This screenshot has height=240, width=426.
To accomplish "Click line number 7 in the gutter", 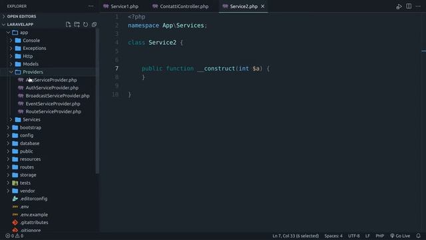I will pyautogui.click(x=116, y=69).
